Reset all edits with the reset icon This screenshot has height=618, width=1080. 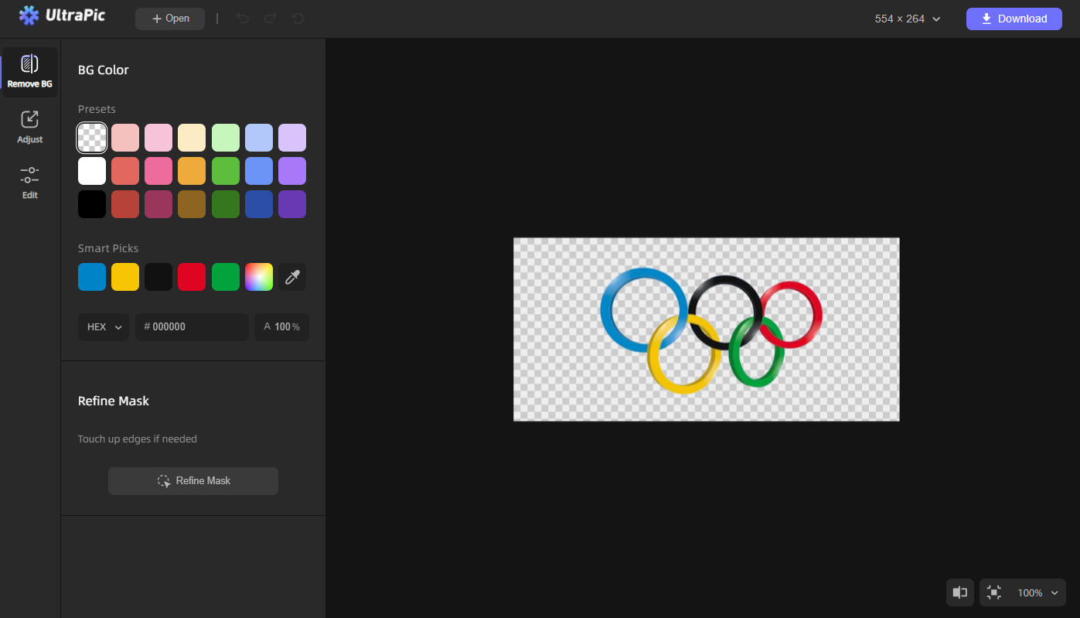pyautogui.click(x=298, y=19)
